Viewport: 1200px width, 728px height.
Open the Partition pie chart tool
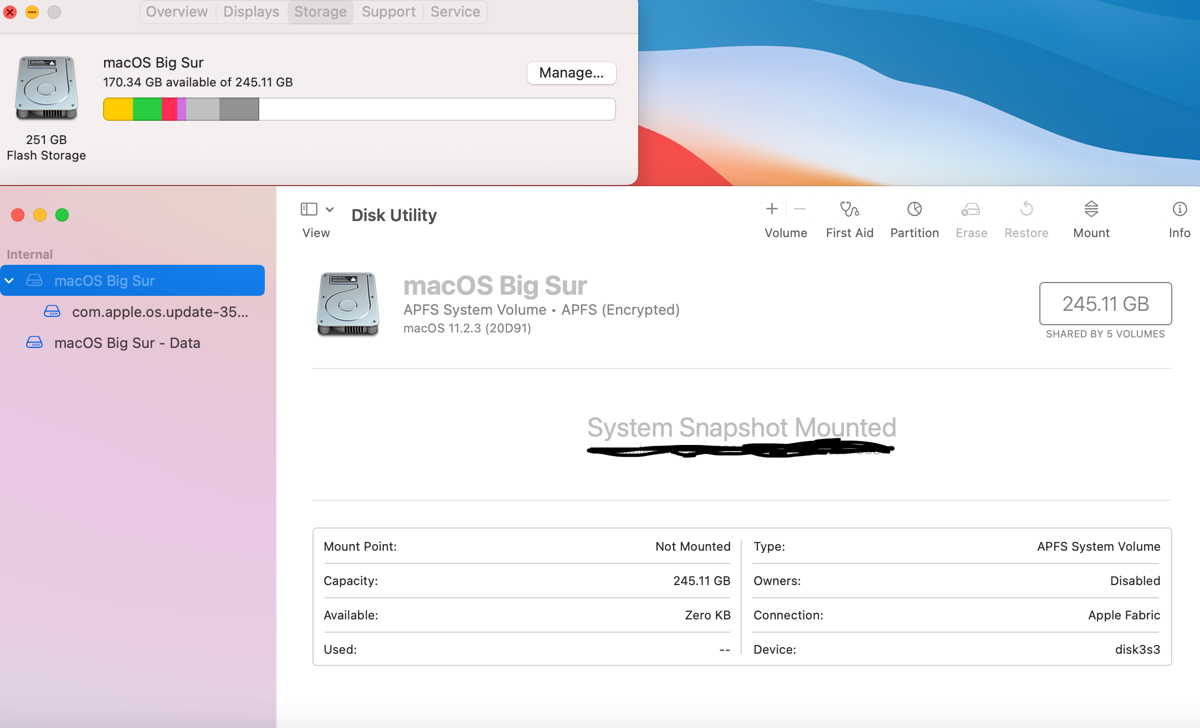click(914, 209)
